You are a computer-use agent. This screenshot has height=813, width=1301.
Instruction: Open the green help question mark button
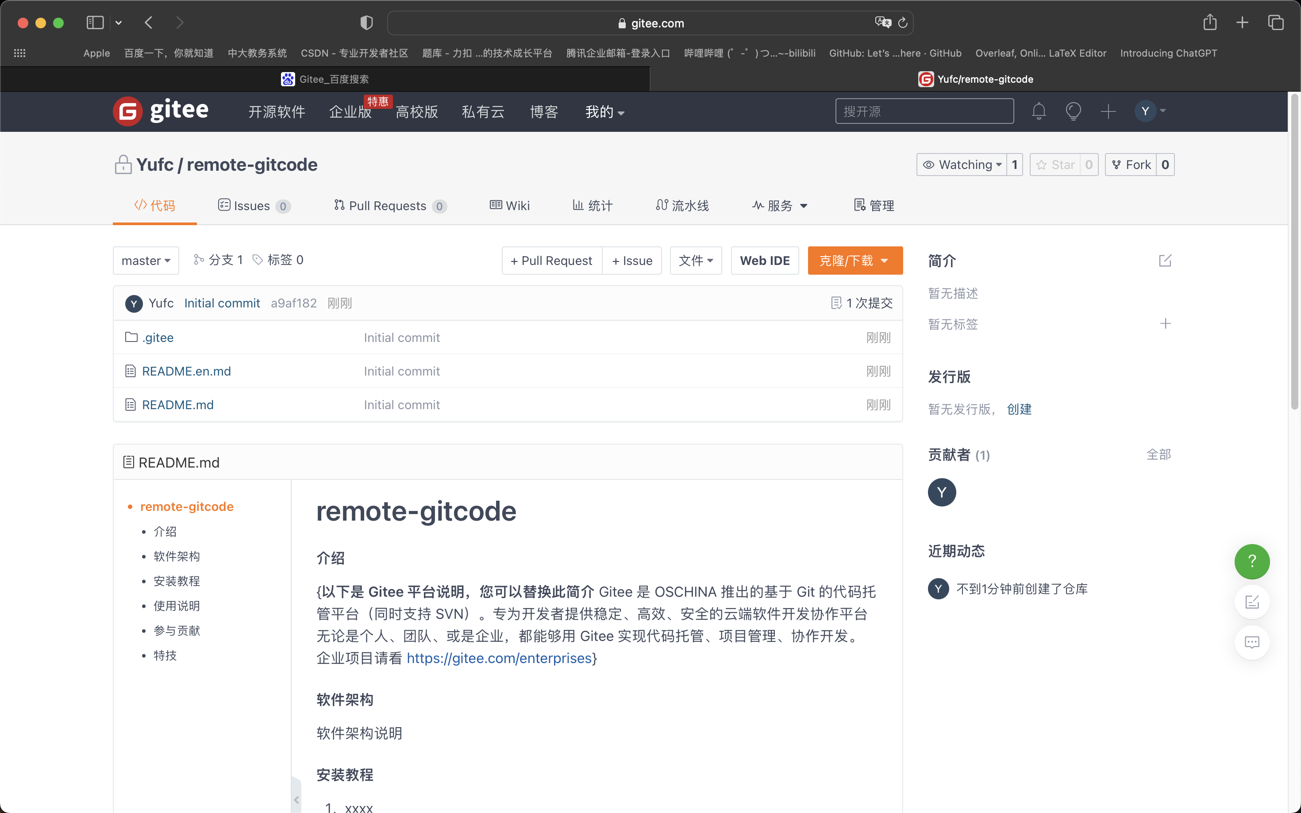point(1251,561)
